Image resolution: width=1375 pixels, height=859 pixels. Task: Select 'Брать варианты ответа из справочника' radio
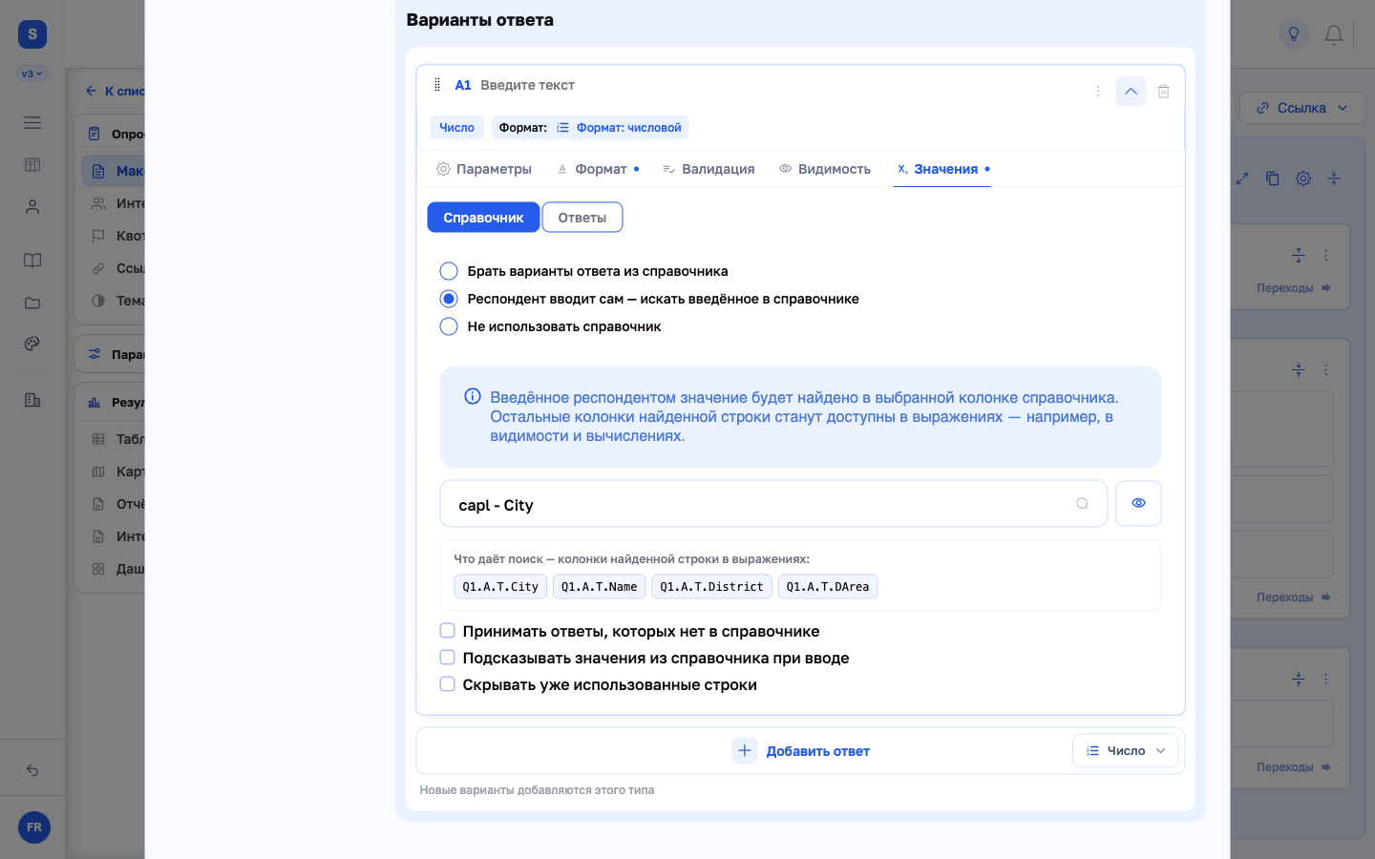click(x=449, y=271)
